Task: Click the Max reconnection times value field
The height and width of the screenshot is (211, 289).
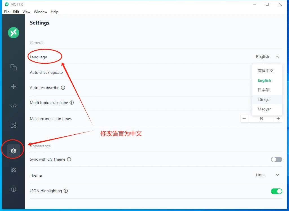Action: [x=261, y=118]
